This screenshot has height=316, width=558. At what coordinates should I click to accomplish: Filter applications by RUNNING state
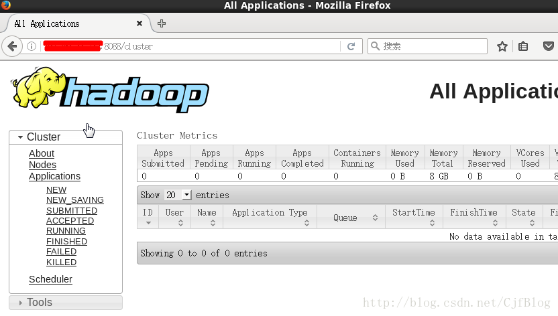pos(66,231)
